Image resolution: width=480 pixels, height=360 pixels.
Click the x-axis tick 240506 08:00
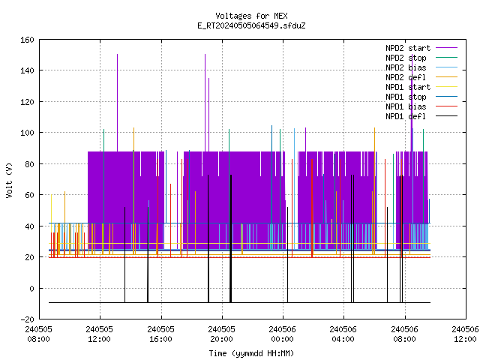(405, 334)
